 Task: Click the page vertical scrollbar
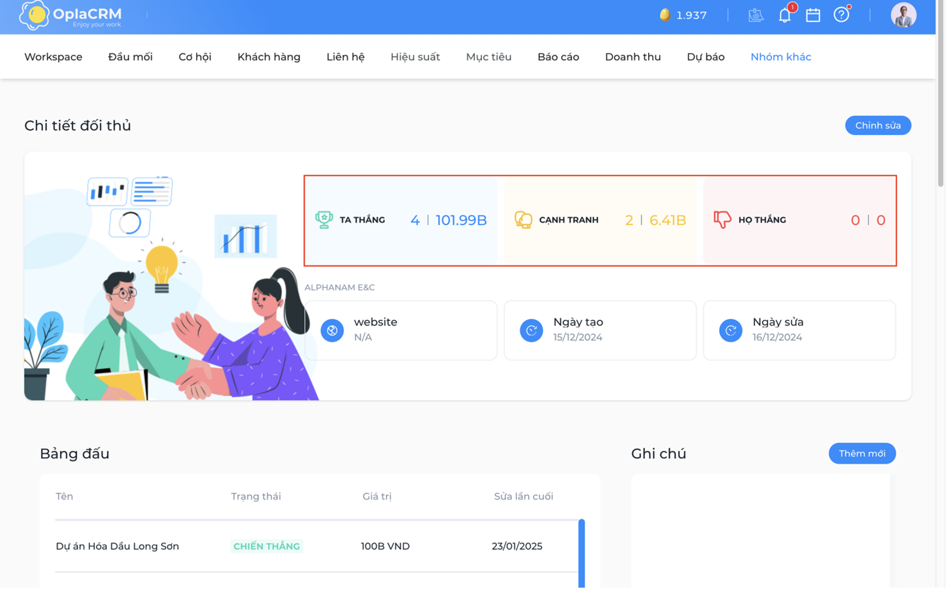[941, 94]
